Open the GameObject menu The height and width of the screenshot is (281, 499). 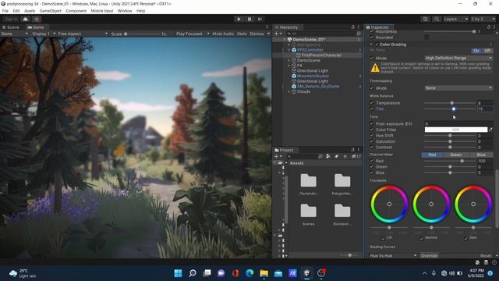[50, 11]
